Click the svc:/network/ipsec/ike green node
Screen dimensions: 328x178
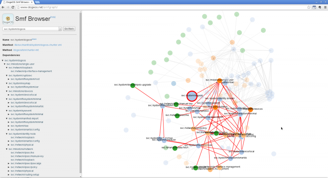[177, 116]
